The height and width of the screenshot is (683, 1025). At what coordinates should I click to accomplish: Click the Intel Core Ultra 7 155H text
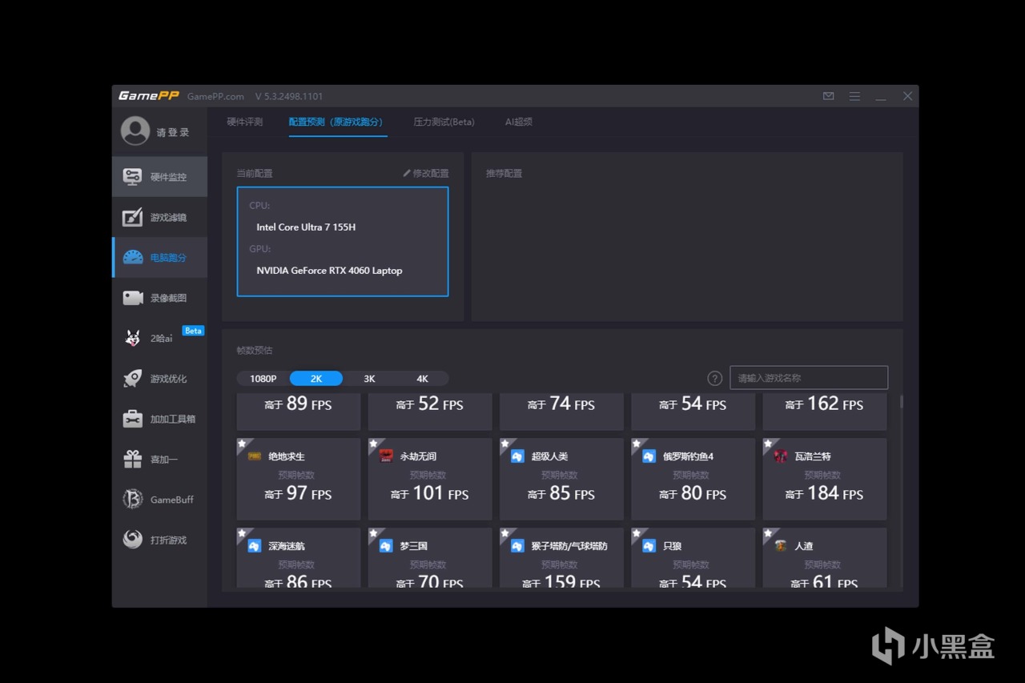(x=306, y=227)
